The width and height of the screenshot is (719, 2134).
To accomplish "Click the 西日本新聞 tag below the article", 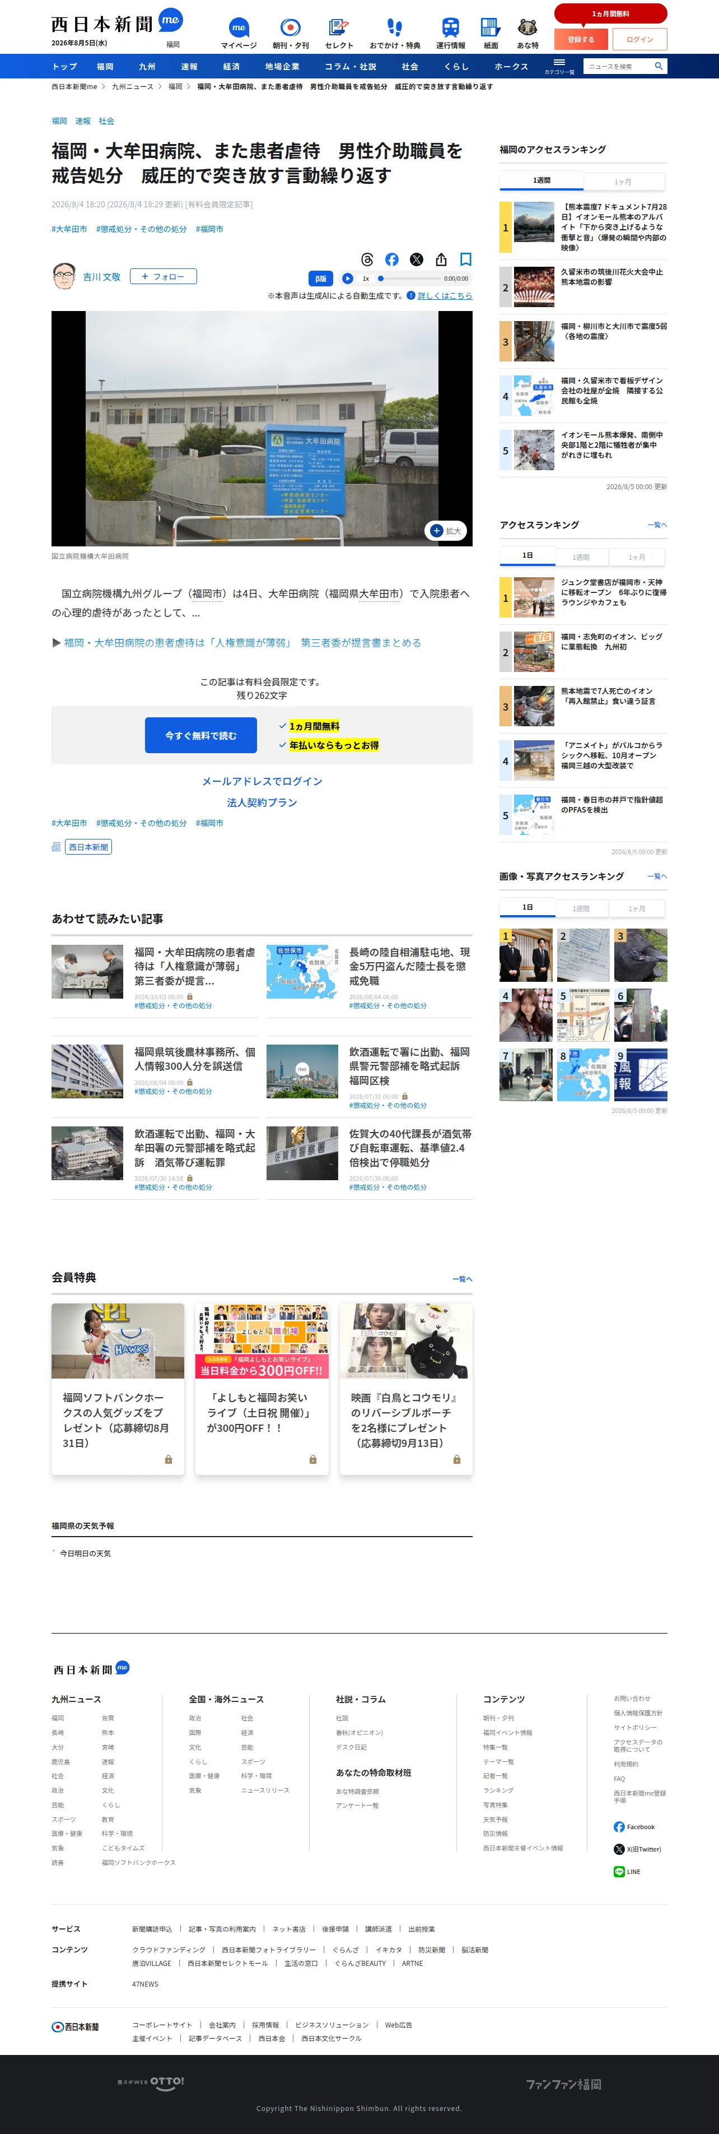I will click(88, 847).
